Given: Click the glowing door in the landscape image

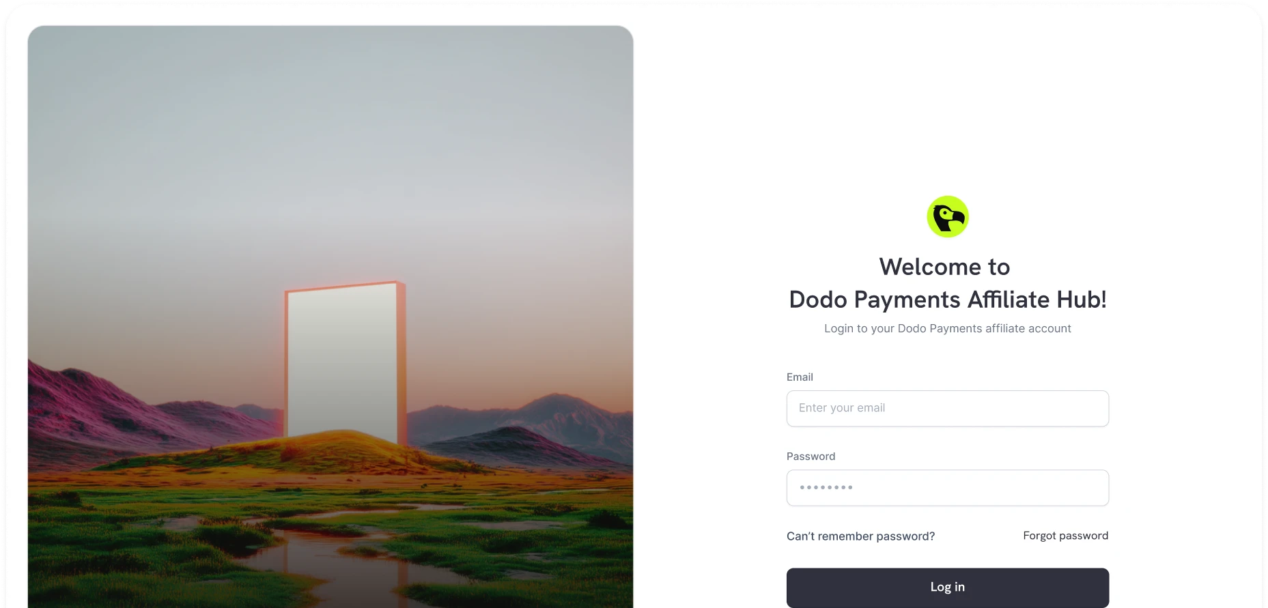Looking at the screenshot, I should [x=345, y=362].
